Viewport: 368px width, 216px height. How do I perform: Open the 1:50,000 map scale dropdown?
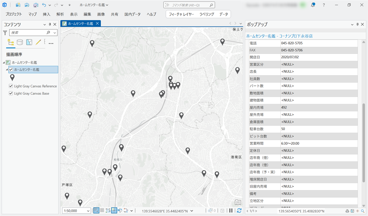tap(88, 211)
